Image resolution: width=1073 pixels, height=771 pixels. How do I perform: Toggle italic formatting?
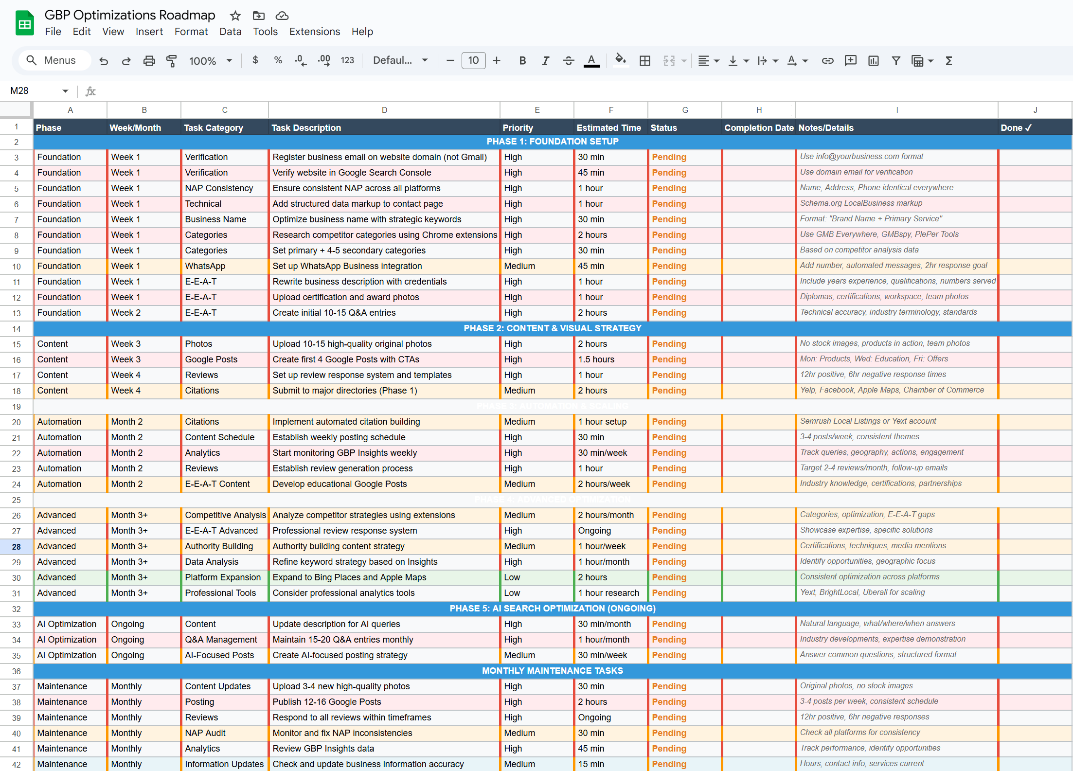pos(546,61)
